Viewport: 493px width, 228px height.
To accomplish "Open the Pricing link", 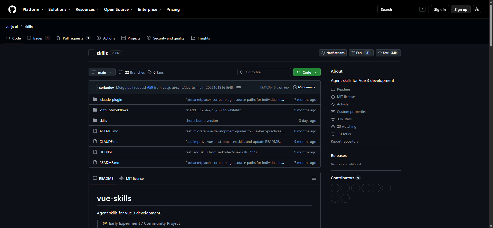I will (x=173, y=9).
